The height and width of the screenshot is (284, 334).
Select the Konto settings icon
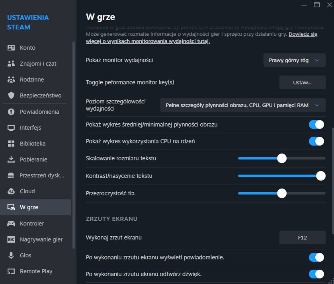click(x=12, y=48)
